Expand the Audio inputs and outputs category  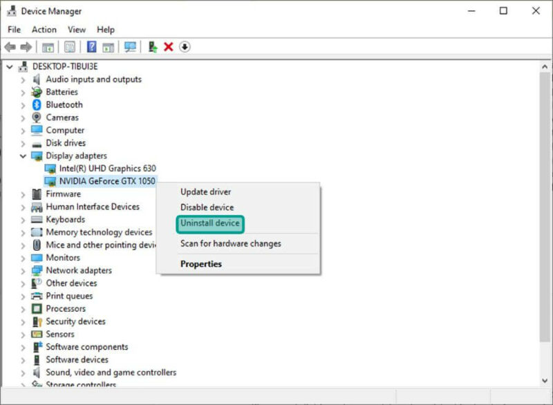pos(23,80)
